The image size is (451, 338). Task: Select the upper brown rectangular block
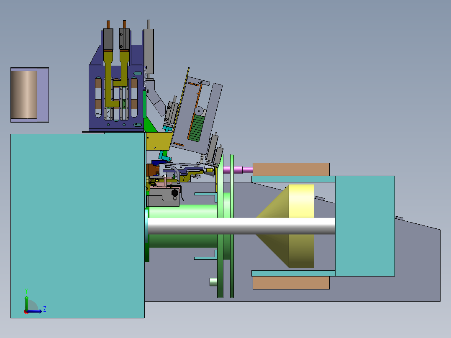[291, 169]
